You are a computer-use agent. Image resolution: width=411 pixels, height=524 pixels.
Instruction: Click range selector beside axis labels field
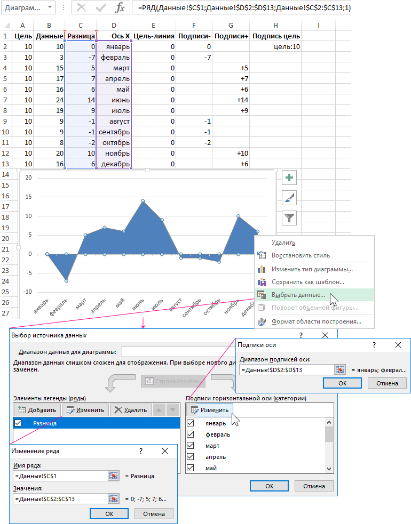tap(340, 369)
